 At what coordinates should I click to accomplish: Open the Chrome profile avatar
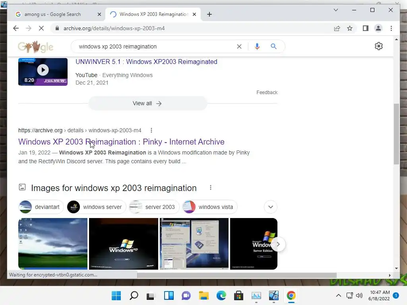[378, 28]
